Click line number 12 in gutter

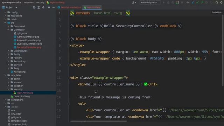(x=59, y=84)
